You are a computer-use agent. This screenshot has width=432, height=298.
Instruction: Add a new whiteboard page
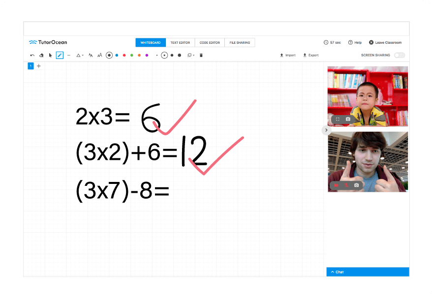click(x=39, y=66)
